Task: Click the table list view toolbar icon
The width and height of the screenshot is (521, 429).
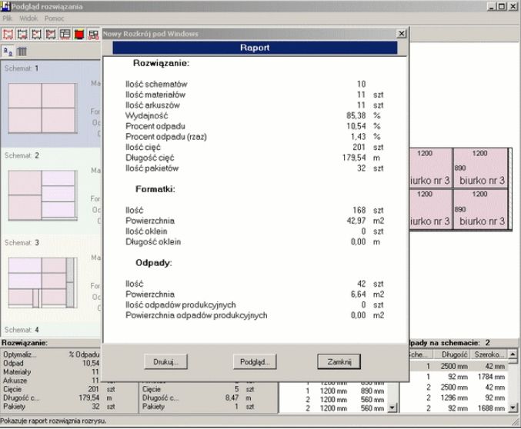Action: tap(65, 34)
